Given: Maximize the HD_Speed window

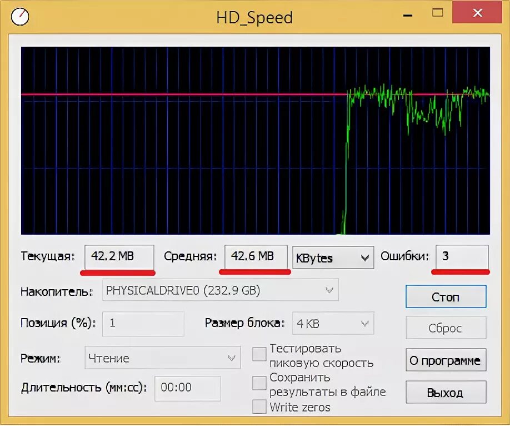Looking at the screenshot, I should pyautogui.click(x=437, y=13).
